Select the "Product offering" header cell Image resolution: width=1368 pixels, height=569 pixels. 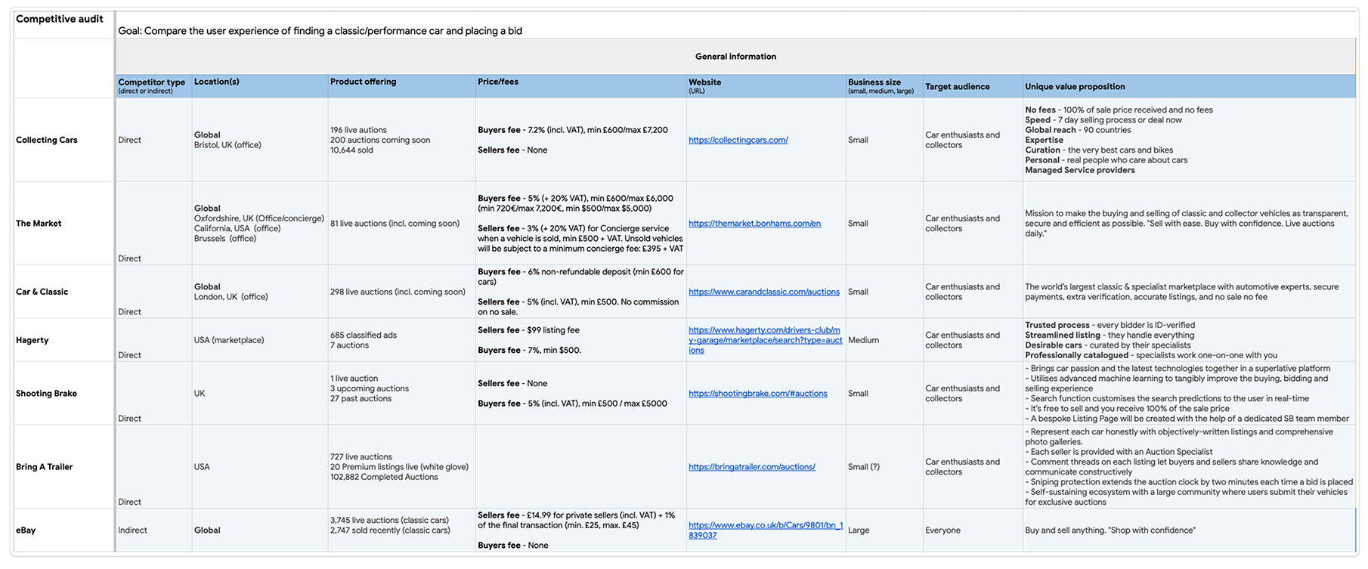[x=363, y=82]
